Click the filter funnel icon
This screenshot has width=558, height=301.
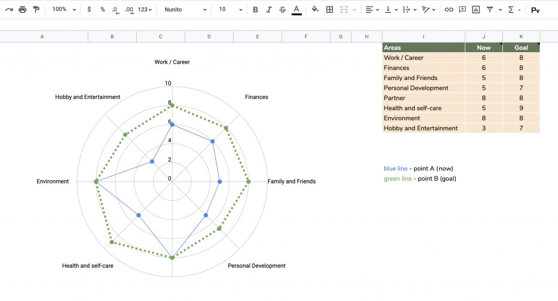(x=490, y=10)
